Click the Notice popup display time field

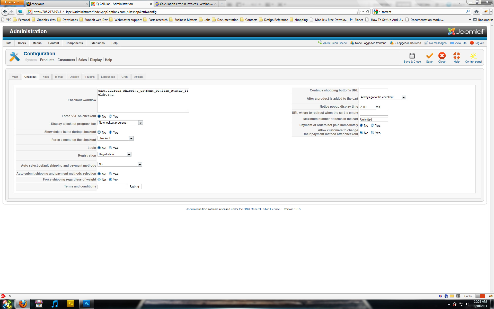(367, 107)
